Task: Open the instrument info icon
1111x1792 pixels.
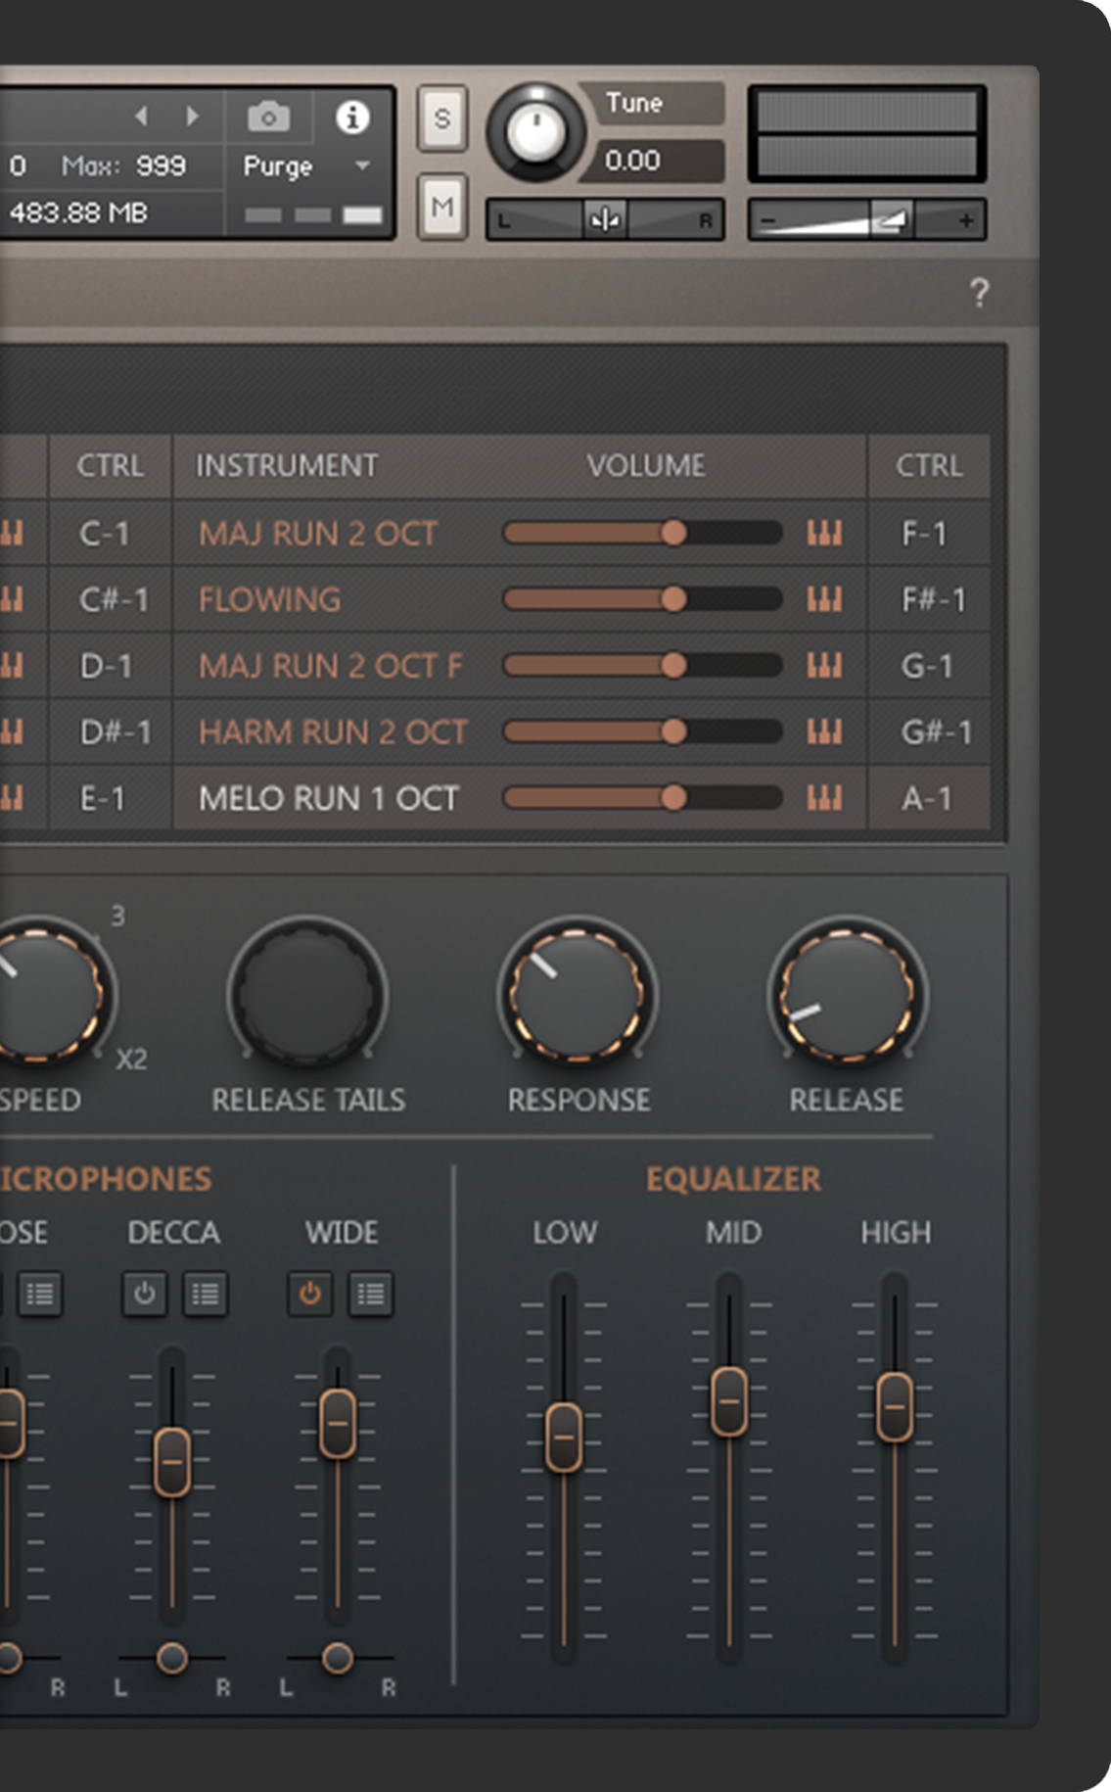Action: tap(352, 118)
